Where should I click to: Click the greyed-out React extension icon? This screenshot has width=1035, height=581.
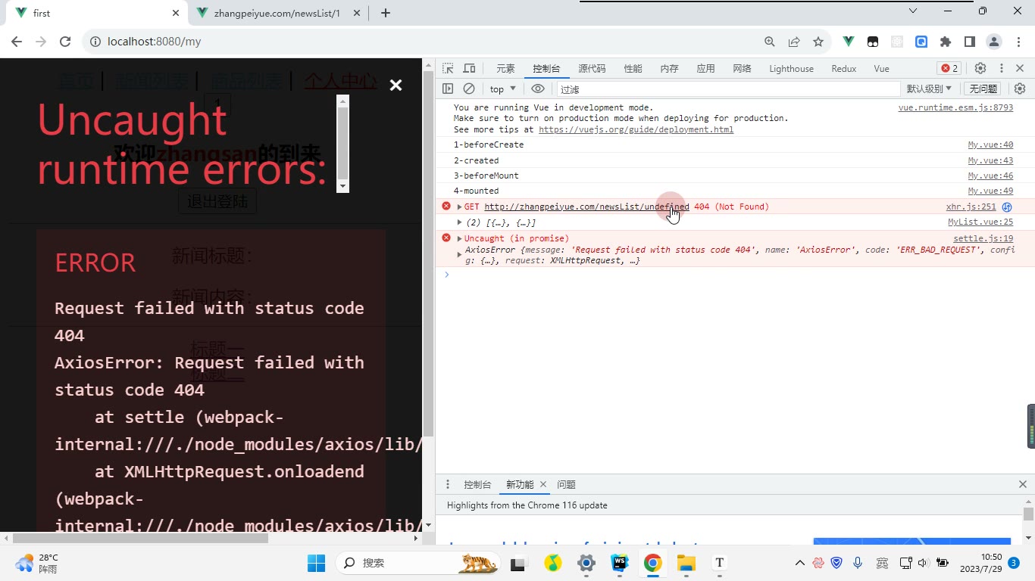tap(897, 42)
